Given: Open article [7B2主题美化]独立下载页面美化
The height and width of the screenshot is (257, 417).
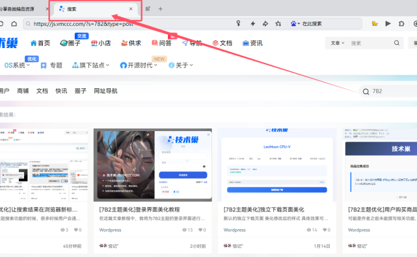Looking at the screenshot, I should pos(264,210).
